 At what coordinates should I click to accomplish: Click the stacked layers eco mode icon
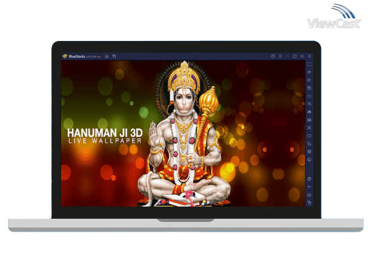[x=309, y=152]
